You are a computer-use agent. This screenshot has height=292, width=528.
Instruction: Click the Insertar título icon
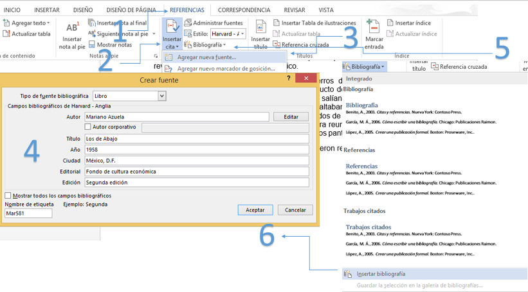click(x=260, y=28)
